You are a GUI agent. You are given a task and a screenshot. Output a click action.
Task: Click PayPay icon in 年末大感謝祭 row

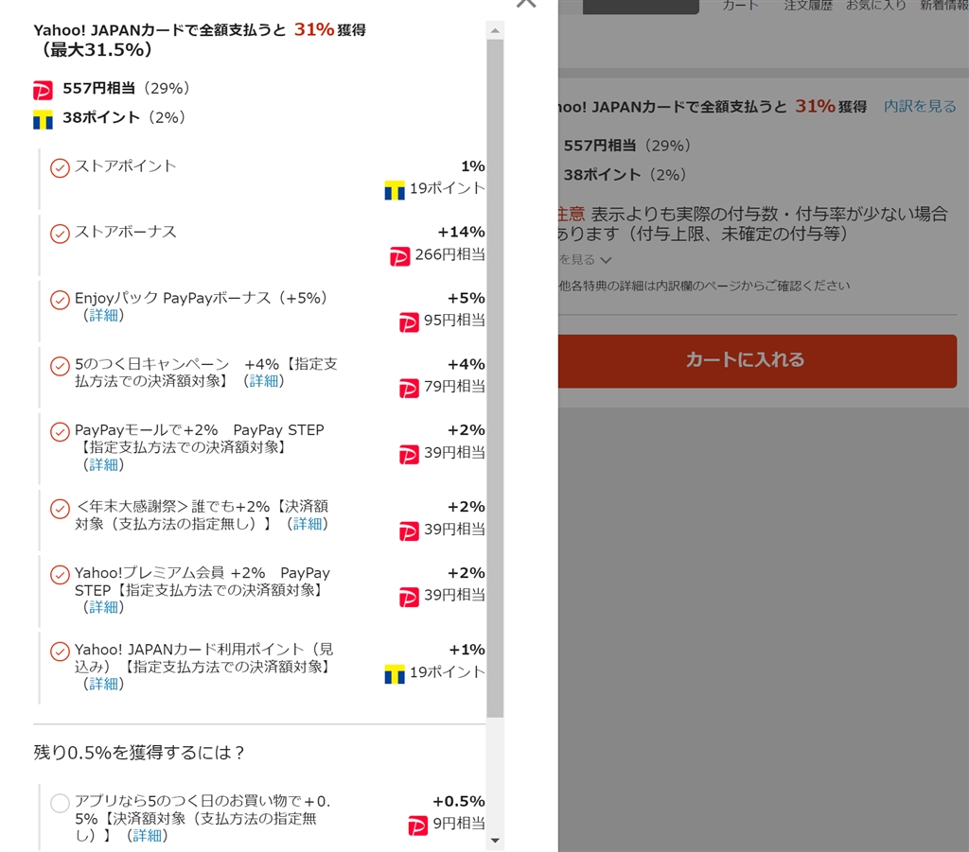[x=409, y=530]
